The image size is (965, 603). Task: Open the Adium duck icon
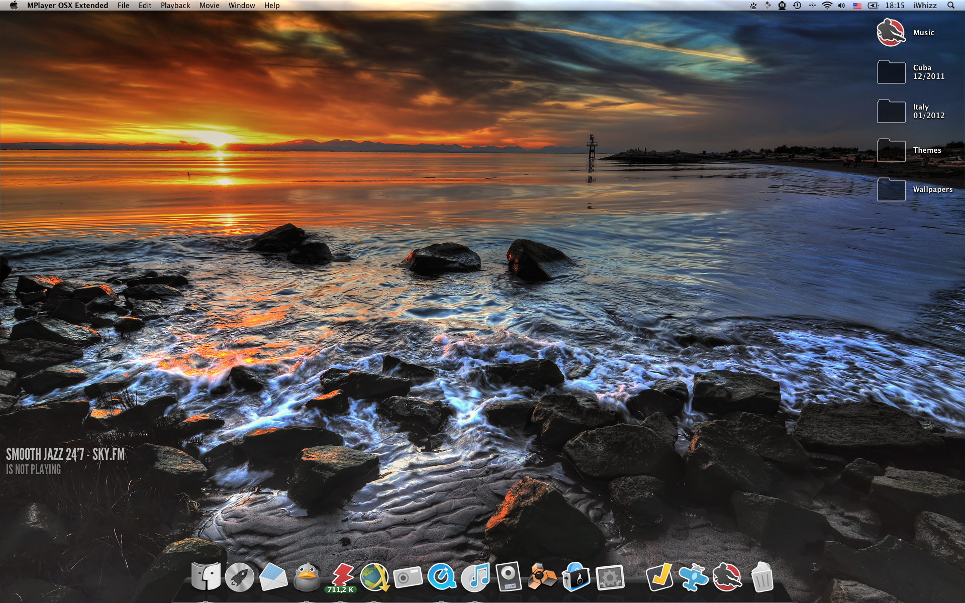point(307,577)
